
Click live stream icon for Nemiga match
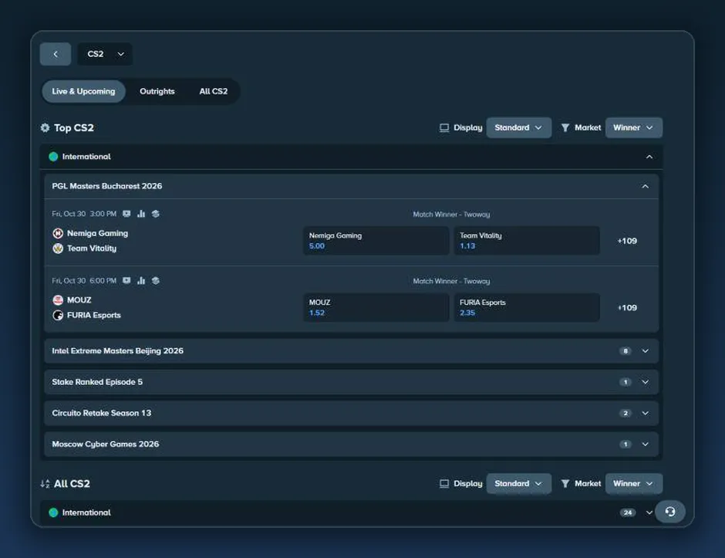[x=126, y=214]
